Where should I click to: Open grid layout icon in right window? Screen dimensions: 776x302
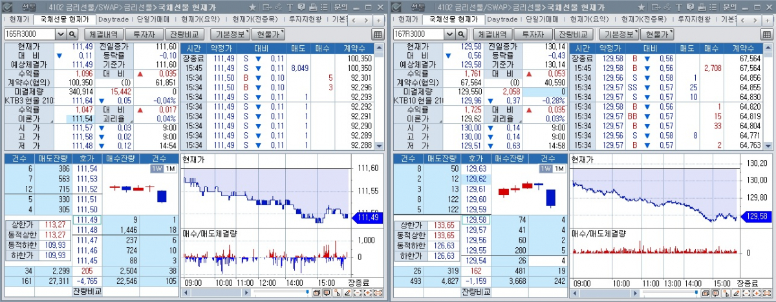[x=766, y=34]
